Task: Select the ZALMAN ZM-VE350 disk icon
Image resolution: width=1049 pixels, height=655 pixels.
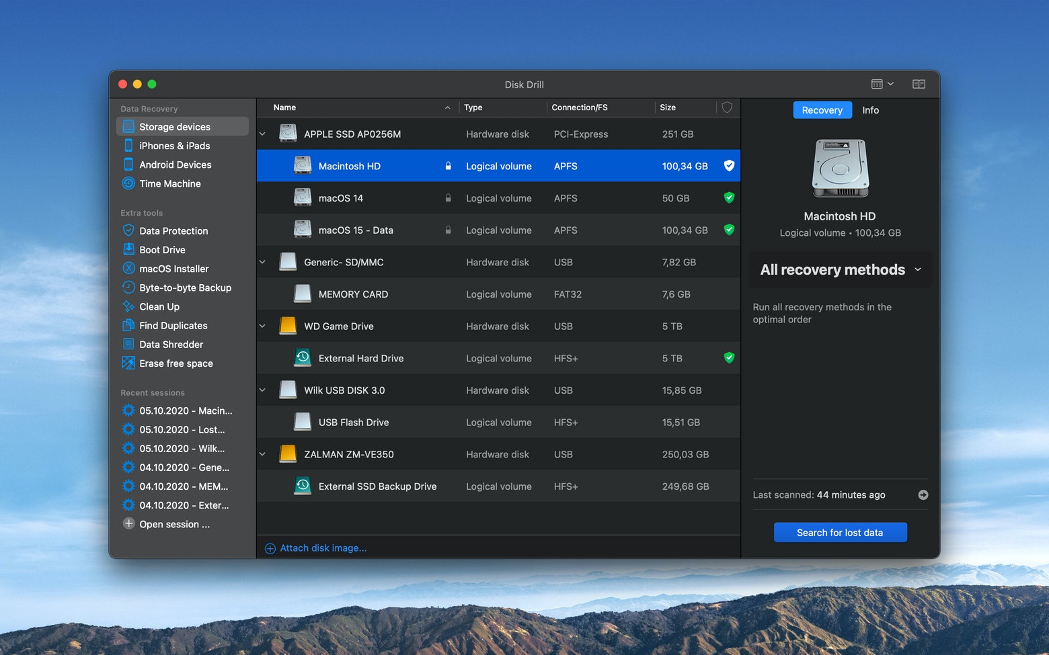Action: [288, 453]
